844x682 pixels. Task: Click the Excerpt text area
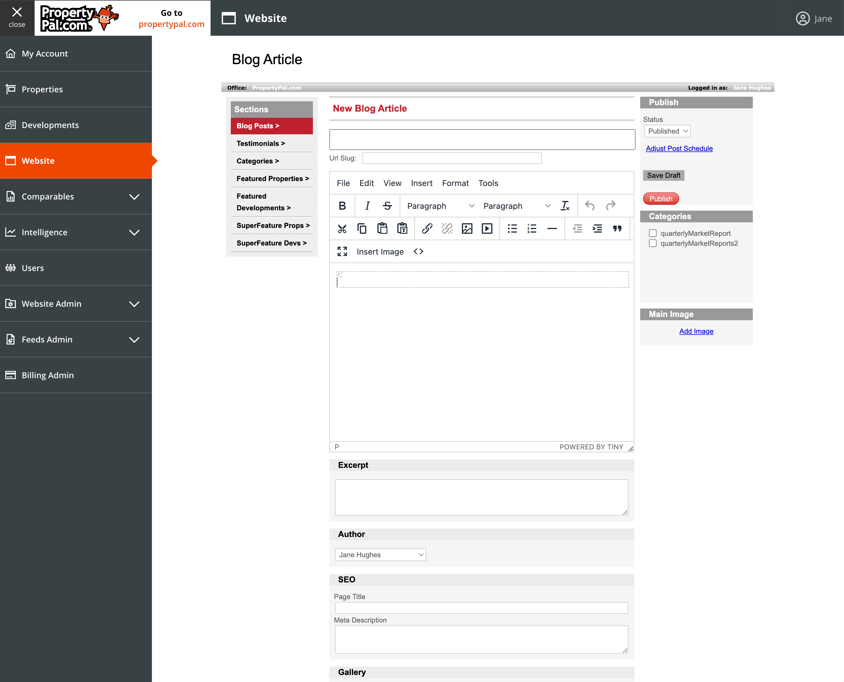[x=482, y=497]
